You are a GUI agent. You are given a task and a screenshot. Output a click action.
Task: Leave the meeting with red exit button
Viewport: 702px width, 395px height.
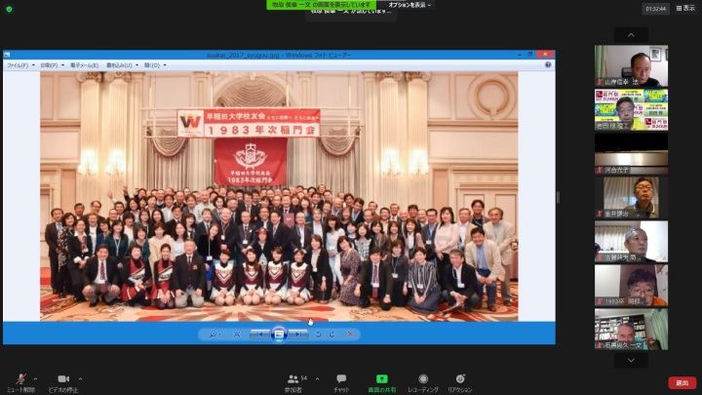tap(682, 383)
